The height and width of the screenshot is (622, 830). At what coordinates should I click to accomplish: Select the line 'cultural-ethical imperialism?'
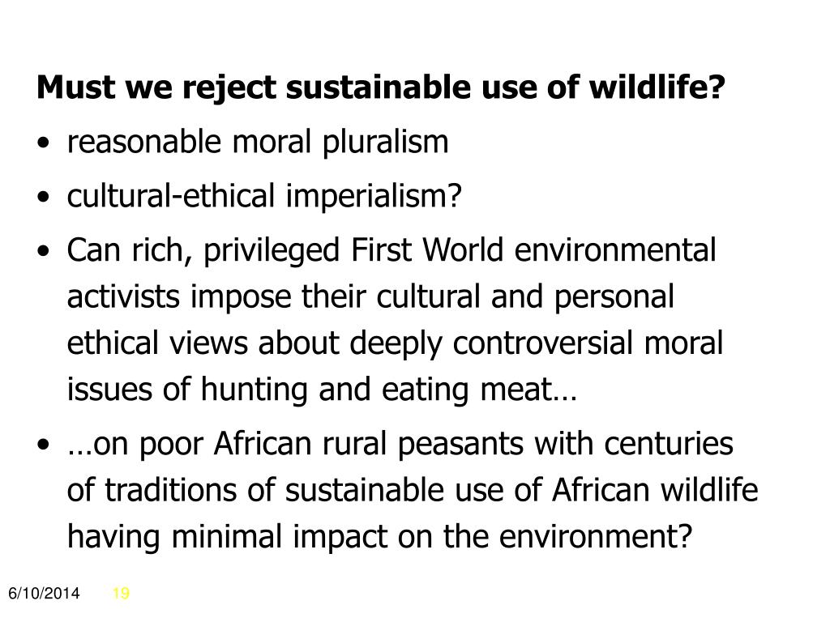[x=265, y=196]
